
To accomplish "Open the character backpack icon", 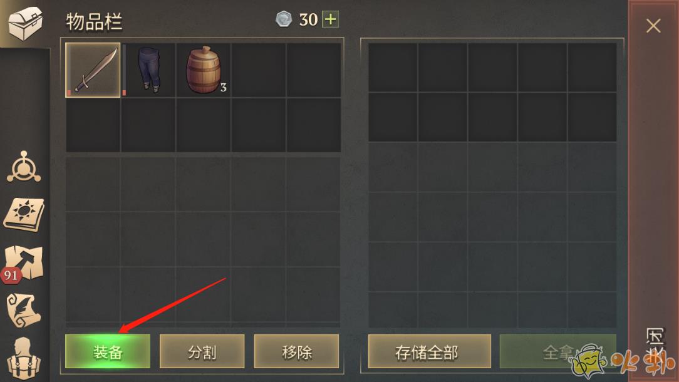I will pyautogui.click(x=24, y=359).
